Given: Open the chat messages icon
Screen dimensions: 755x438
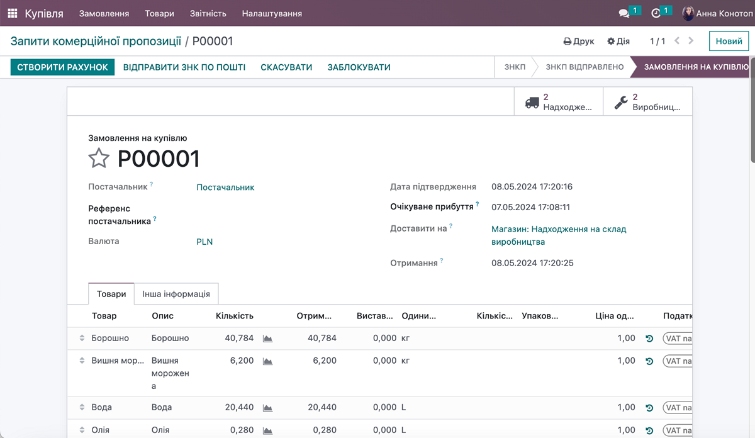Looking at the screenshot, I should pos(624,13).
